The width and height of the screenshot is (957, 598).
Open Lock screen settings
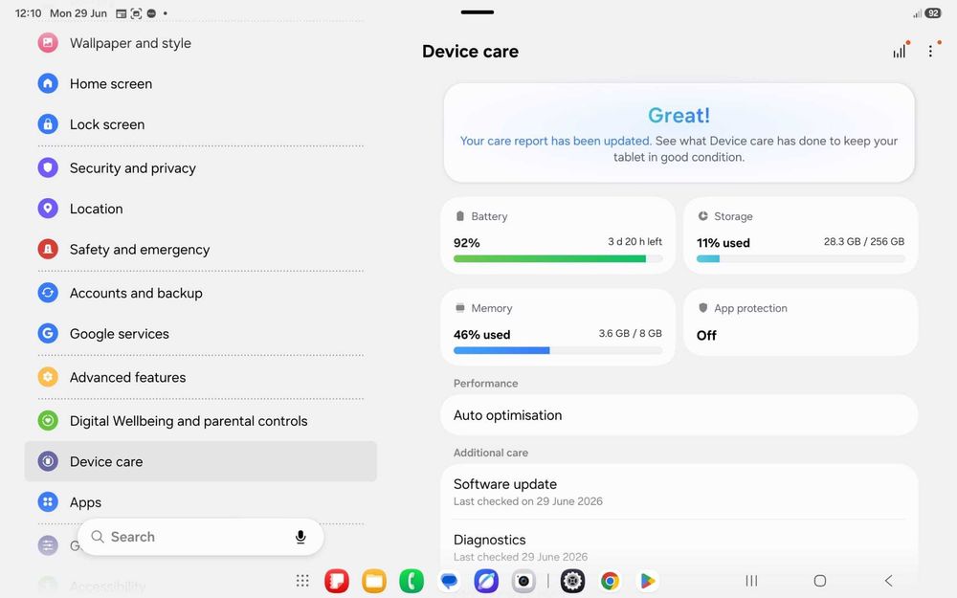tap(200, 124)
